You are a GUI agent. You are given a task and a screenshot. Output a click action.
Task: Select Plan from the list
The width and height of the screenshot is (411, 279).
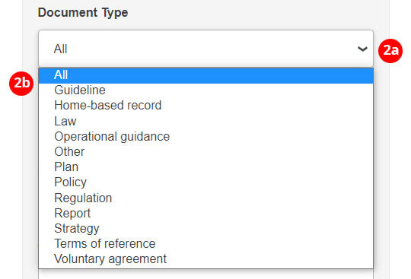(x=205, y=166)
